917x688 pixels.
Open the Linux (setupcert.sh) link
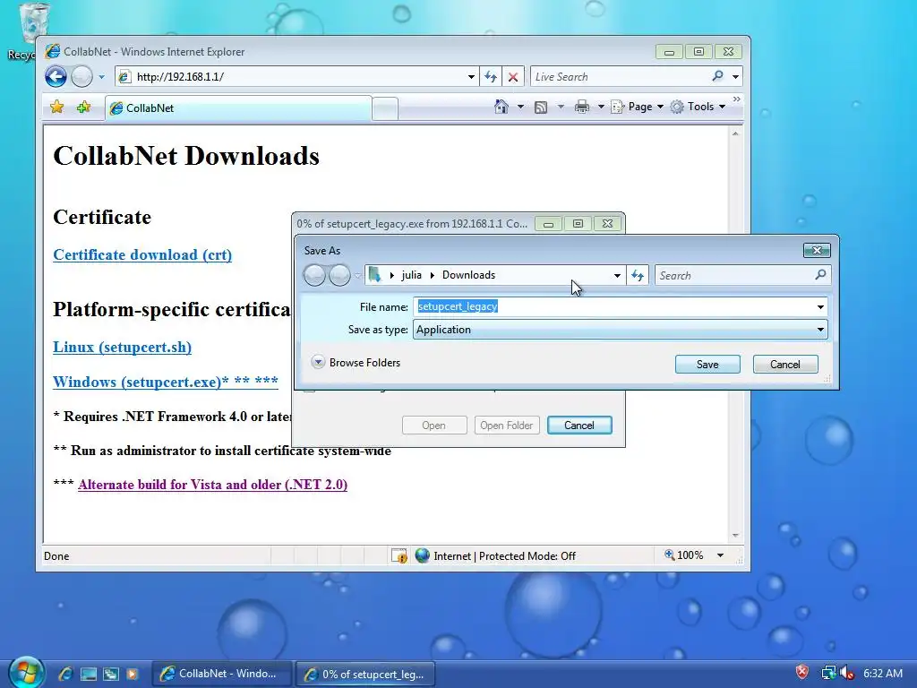[x=122, y=347]
